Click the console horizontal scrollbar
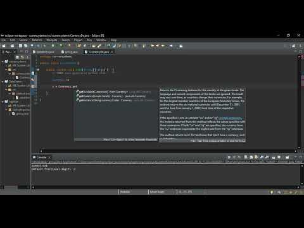This screenshot has width=304, height=228. [166, 187]
